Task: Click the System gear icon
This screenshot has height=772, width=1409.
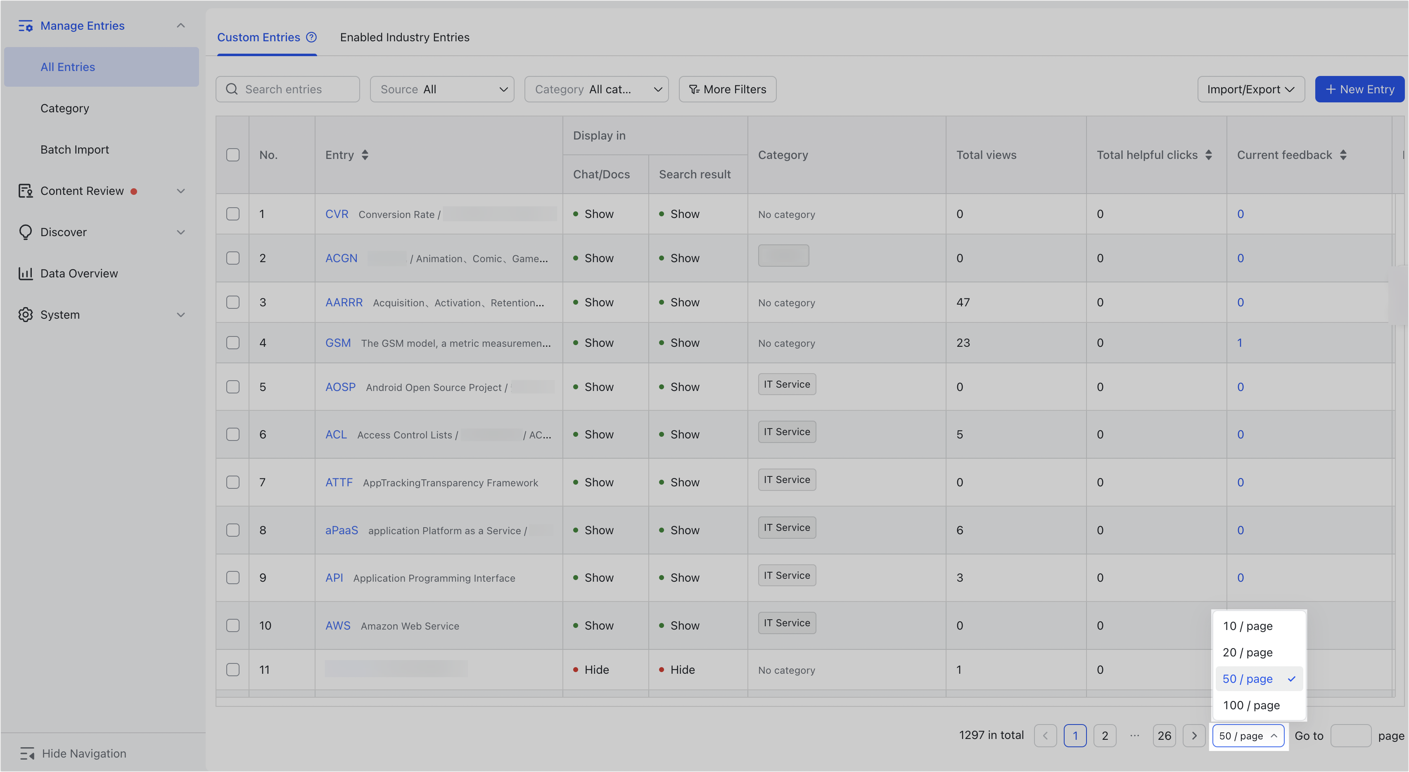Action: click(26, 315)
